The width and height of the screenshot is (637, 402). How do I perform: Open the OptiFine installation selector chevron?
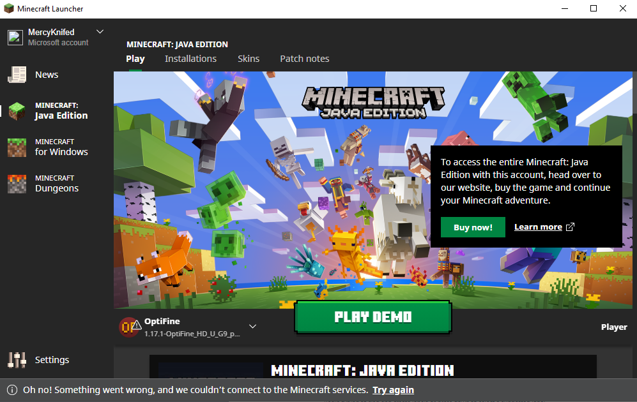(252, 326)
